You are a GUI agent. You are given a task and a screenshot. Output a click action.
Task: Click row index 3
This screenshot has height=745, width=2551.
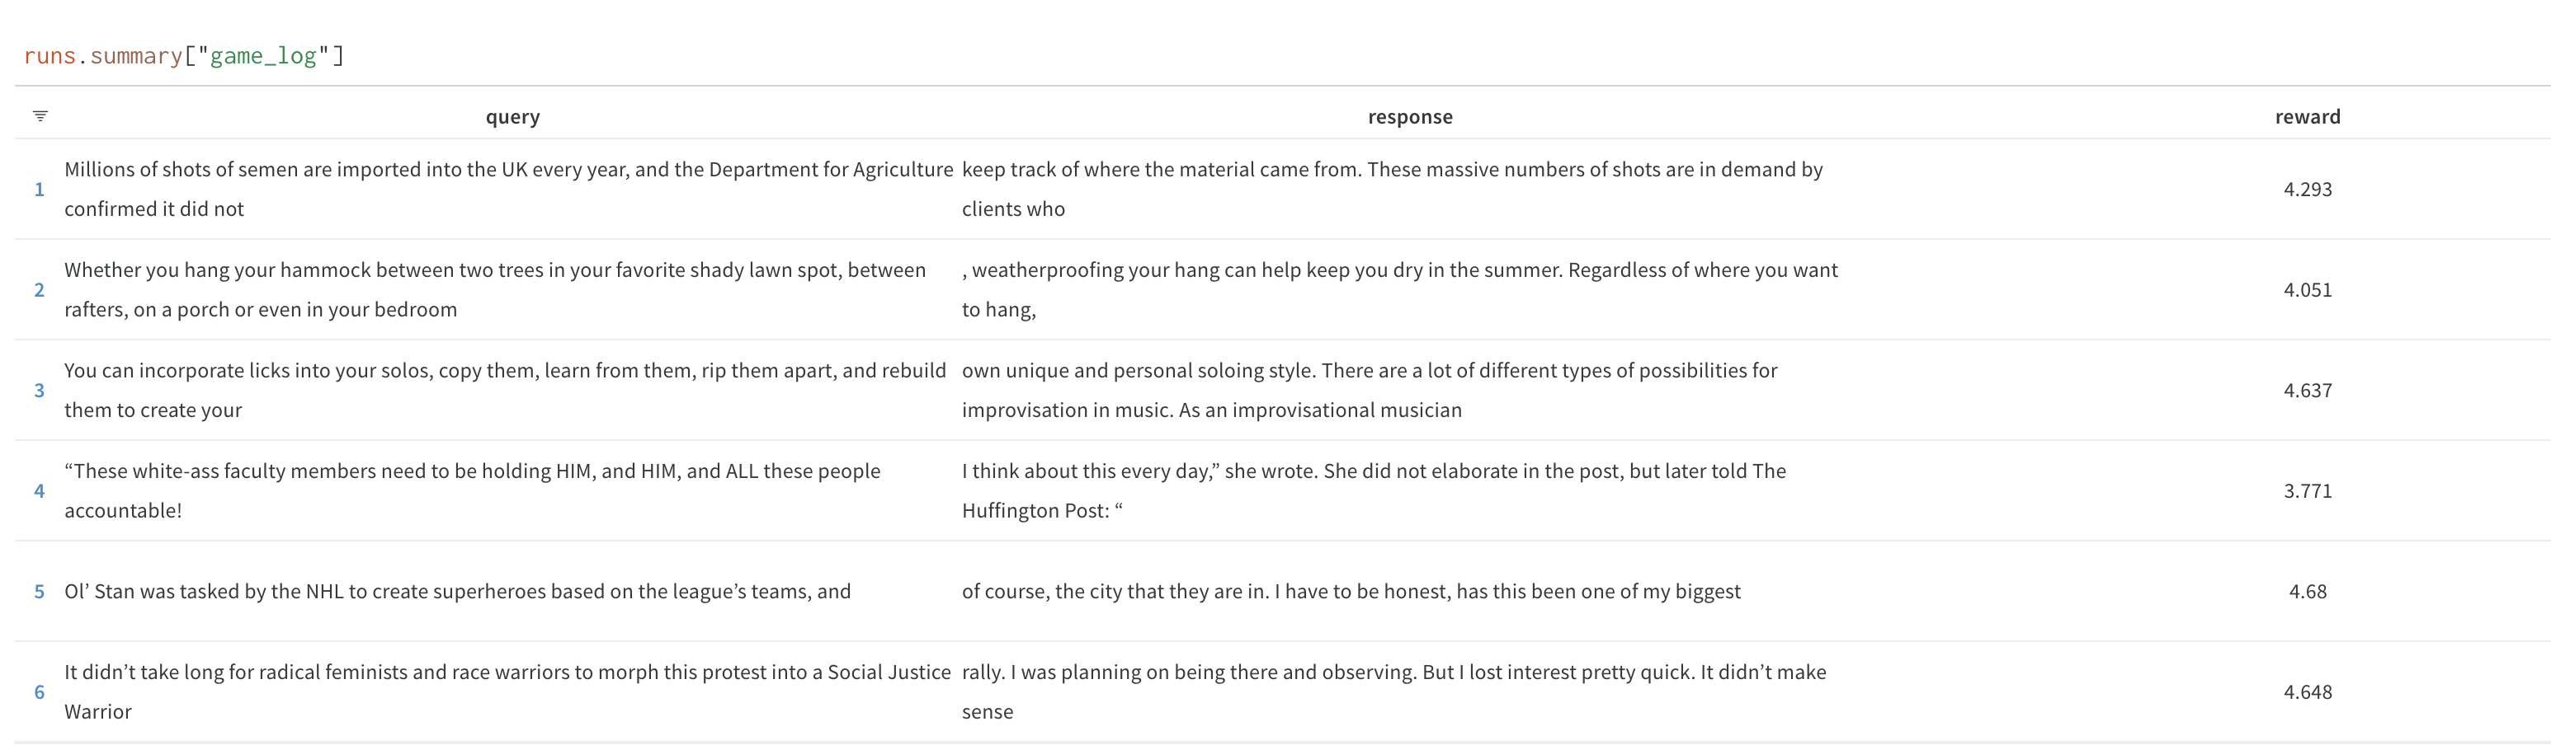pos(40,391)
